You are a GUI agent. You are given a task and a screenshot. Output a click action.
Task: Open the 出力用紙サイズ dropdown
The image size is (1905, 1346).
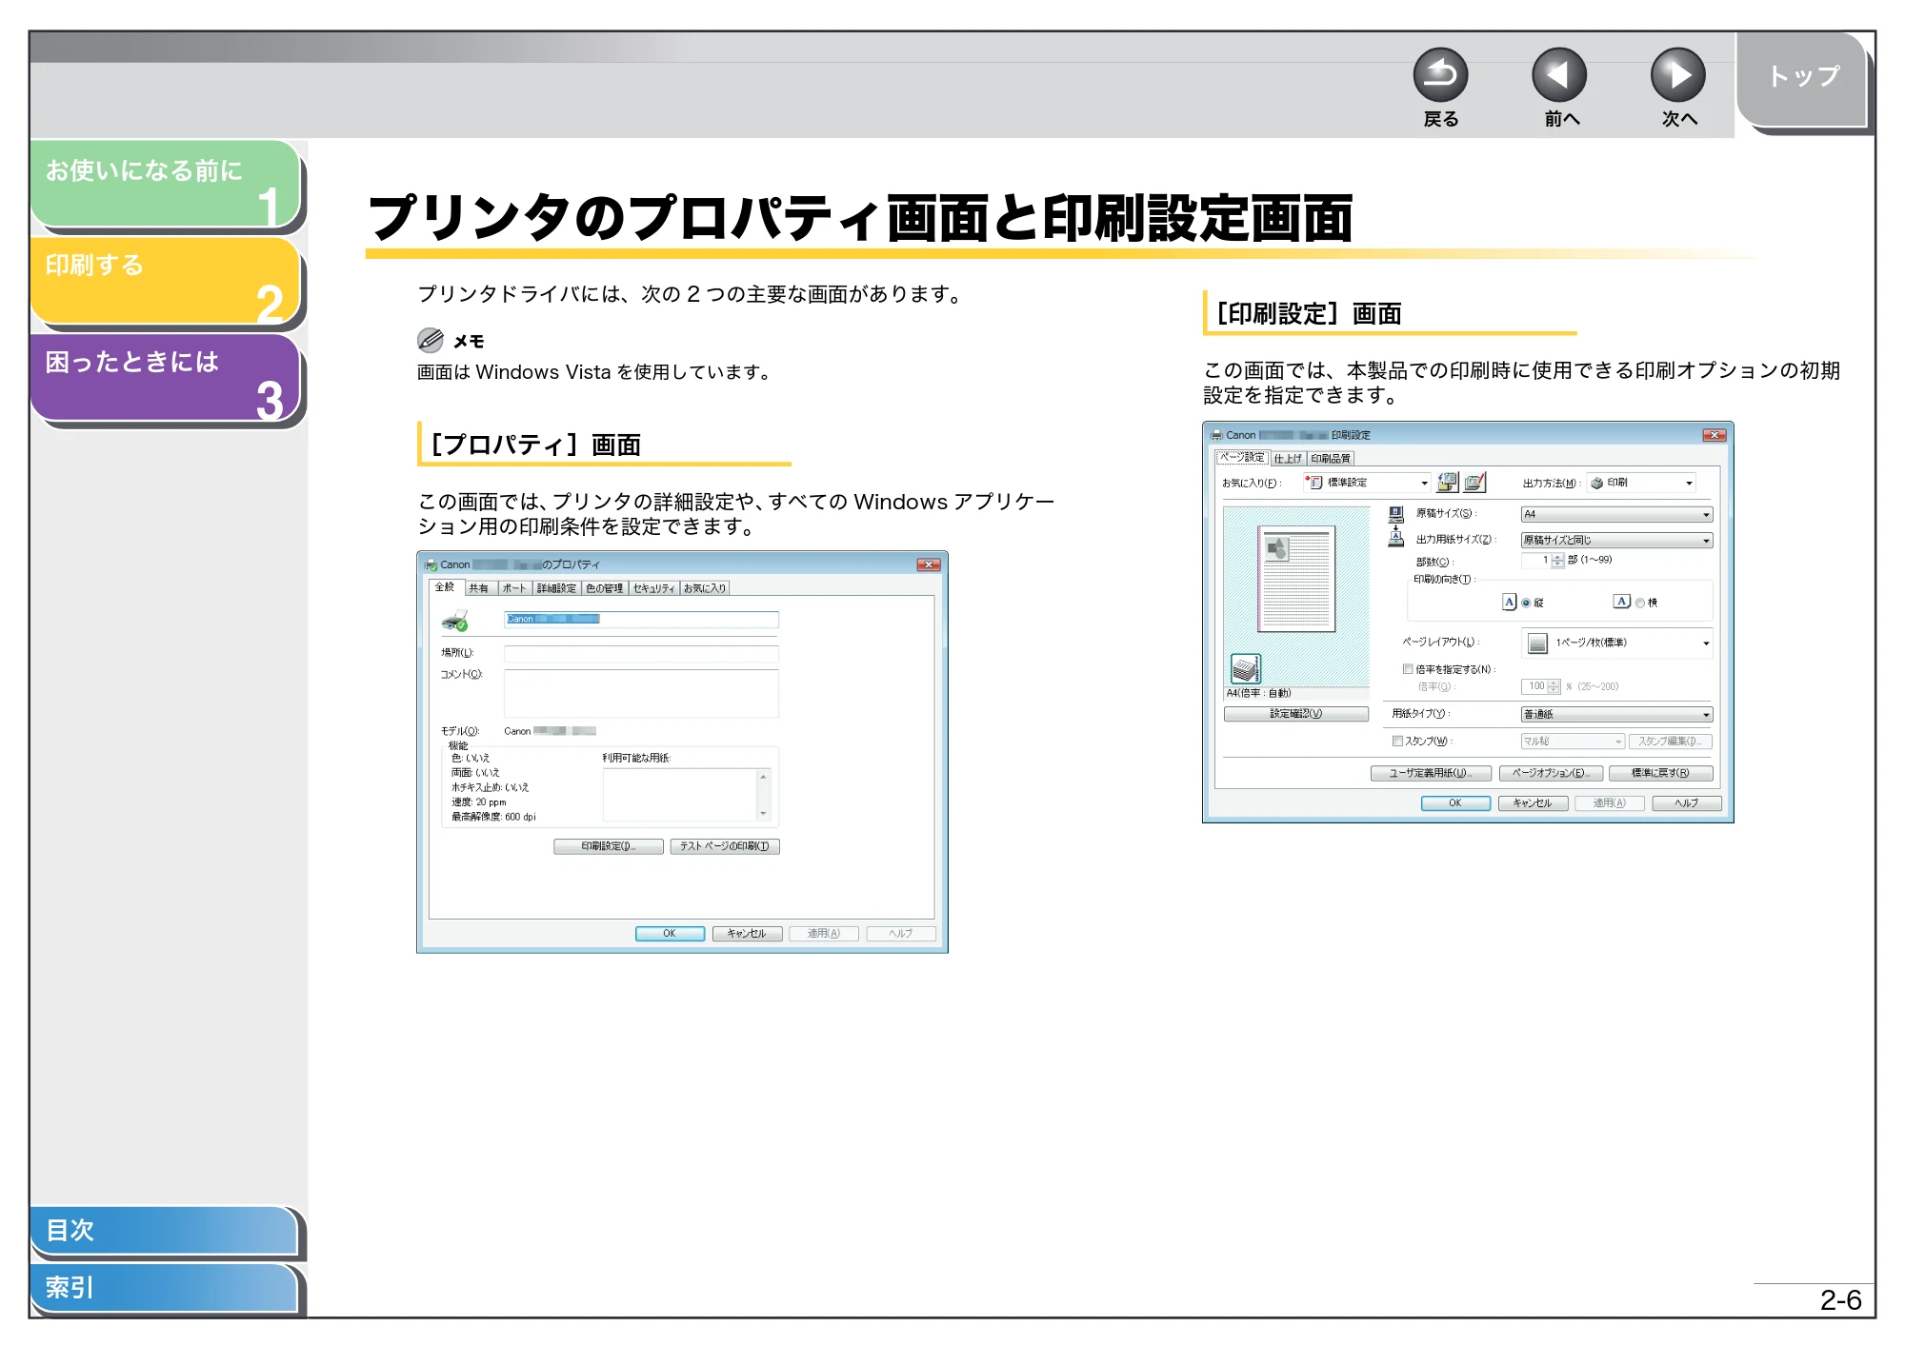[x=1616, y=540]
